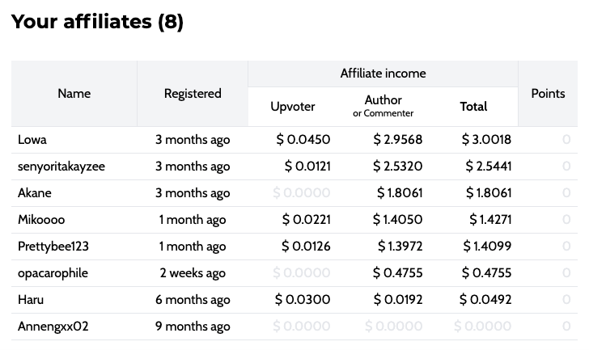Open Haru affiliate name
This screenshot has height=350, width=589.
click(31, 299)
